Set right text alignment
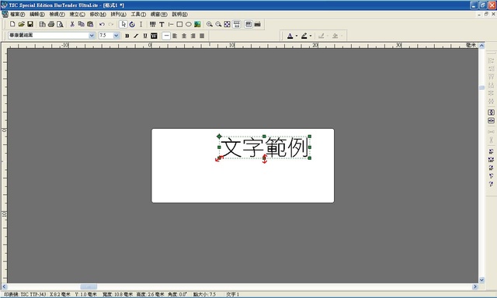The height and width of the screenshot is (298, 497). pos(193,36)
